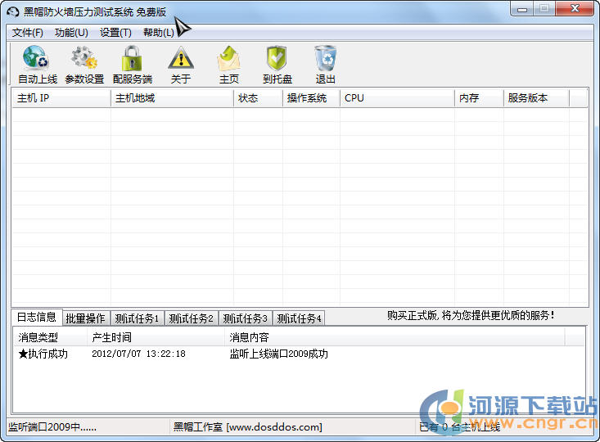Click the application icon in title bar

12,11
